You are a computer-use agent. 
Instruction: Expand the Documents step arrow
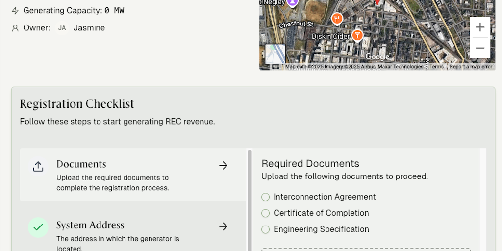(224, 166)
